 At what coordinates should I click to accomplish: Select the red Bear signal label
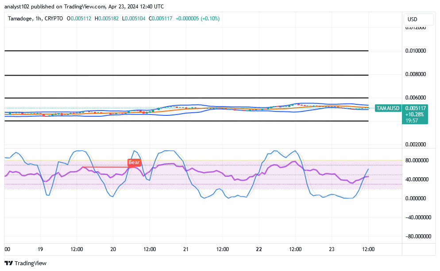(134, 162)
